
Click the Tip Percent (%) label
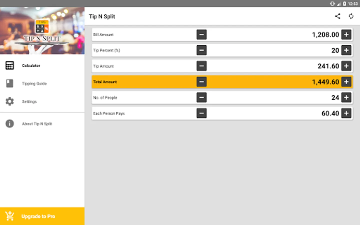(106, 50)
